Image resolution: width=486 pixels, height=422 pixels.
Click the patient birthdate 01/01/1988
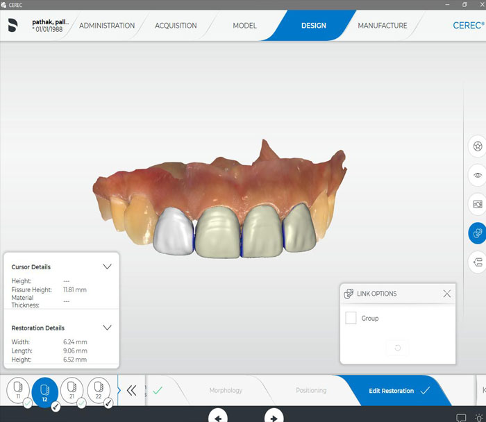point(49,29)
